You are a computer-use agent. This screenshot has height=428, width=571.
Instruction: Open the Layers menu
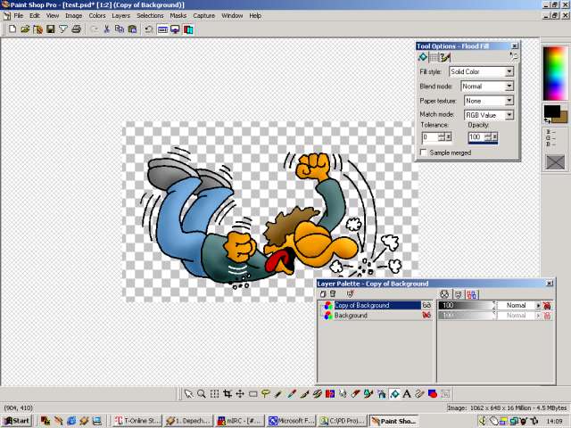pyautogui.click(x=121, y=16)
